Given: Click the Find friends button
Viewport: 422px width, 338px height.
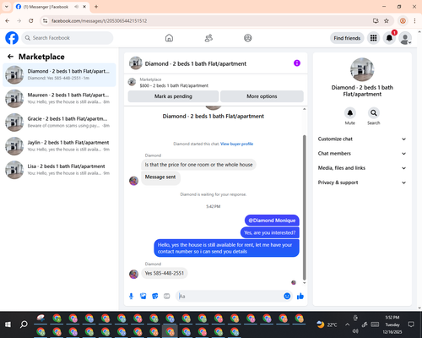Looking at the screenshot, I should (x=347, y=38).
